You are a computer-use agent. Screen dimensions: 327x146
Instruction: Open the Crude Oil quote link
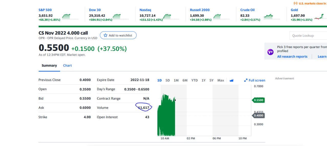coord(247,10)
